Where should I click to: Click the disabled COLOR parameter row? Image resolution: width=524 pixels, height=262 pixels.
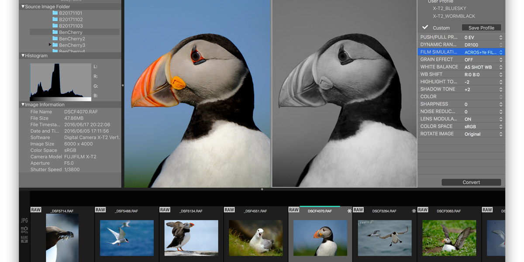click(x=461, y=97)
